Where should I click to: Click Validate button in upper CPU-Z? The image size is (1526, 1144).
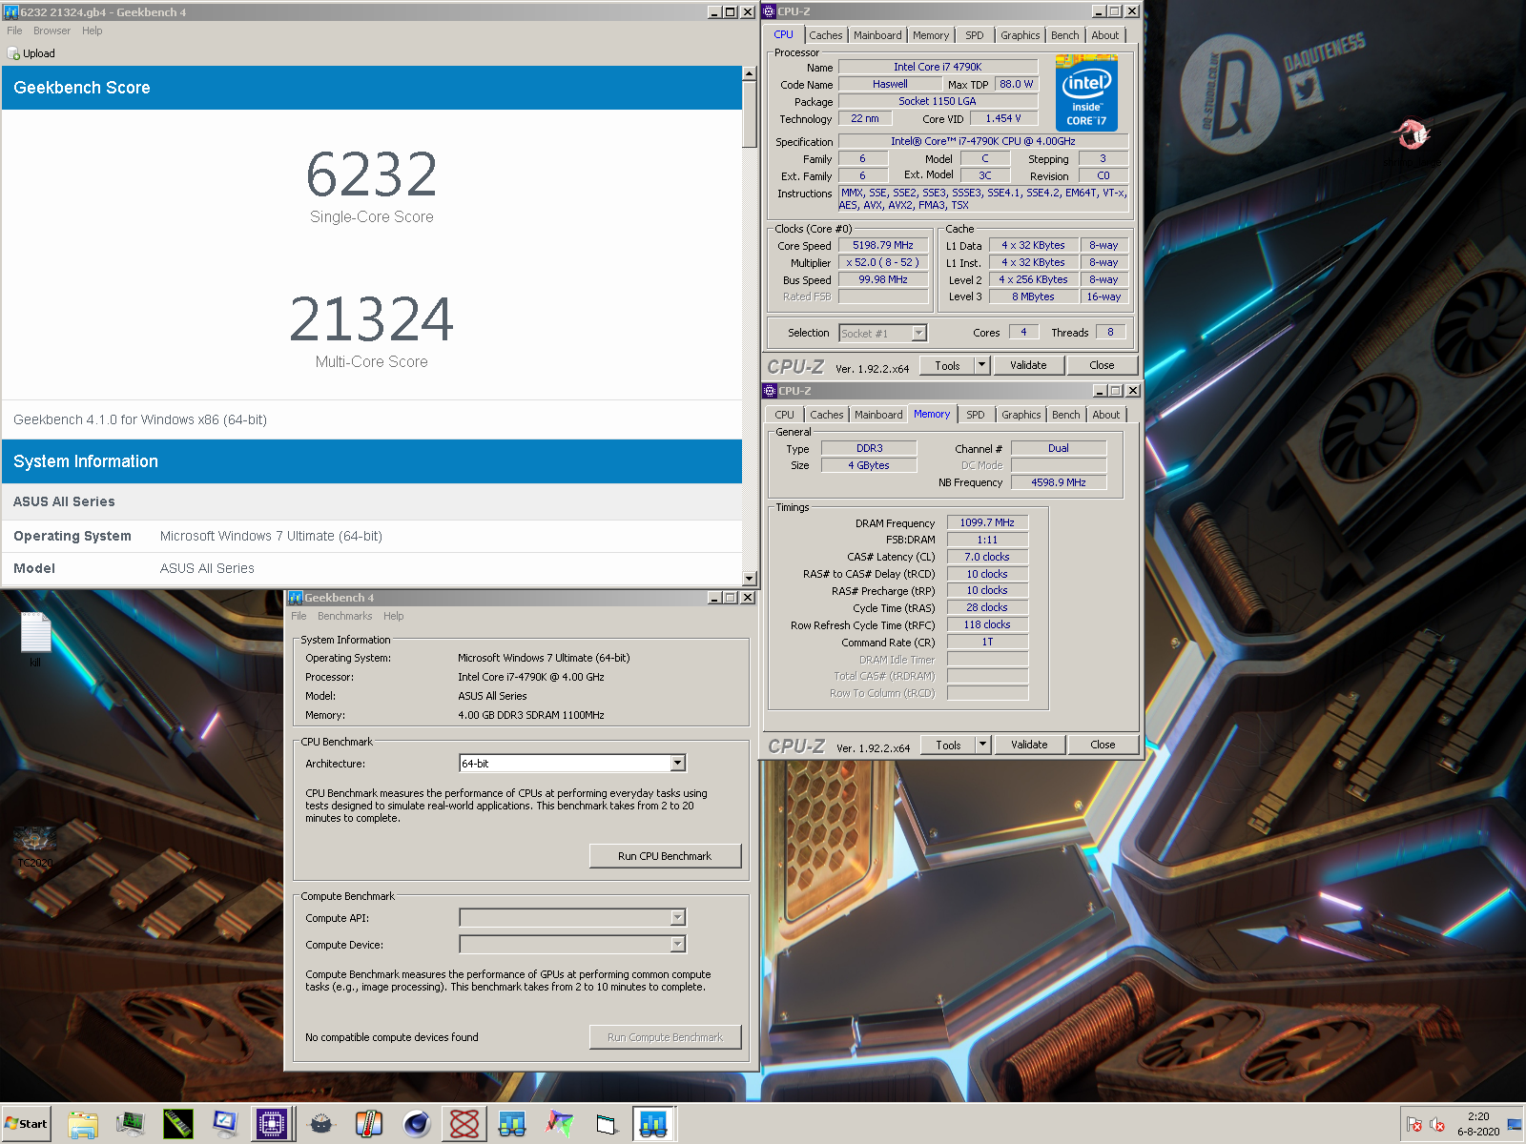pyautogui.click(x=1028, y=365)
